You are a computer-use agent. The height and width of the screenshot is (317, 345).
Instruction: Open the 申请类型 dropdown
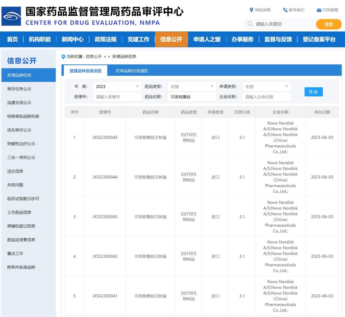pos(267,86)
